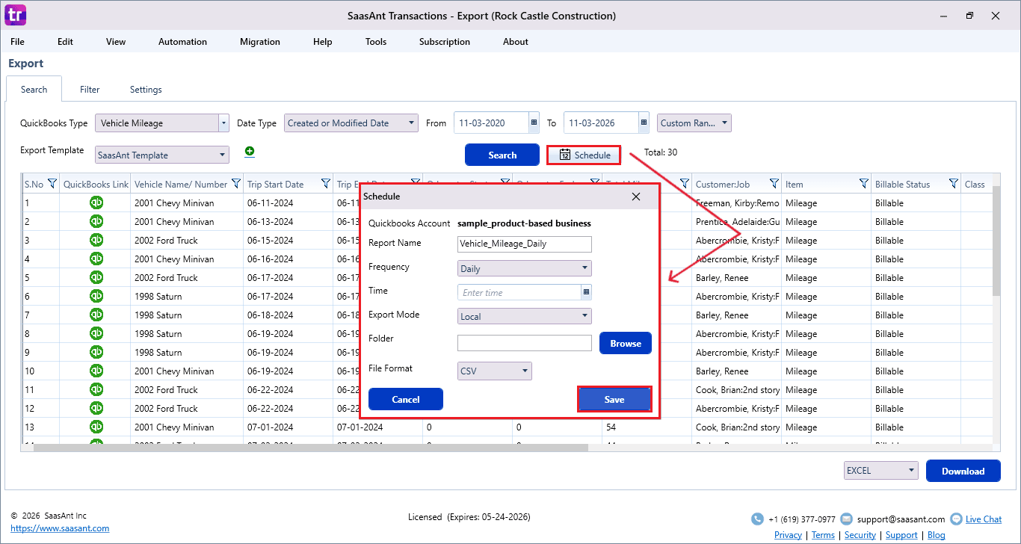Viewport: 1021px width, 544px height.
Task: Click QuickBooks link icon in row 1
Action: tap(96, 203)
